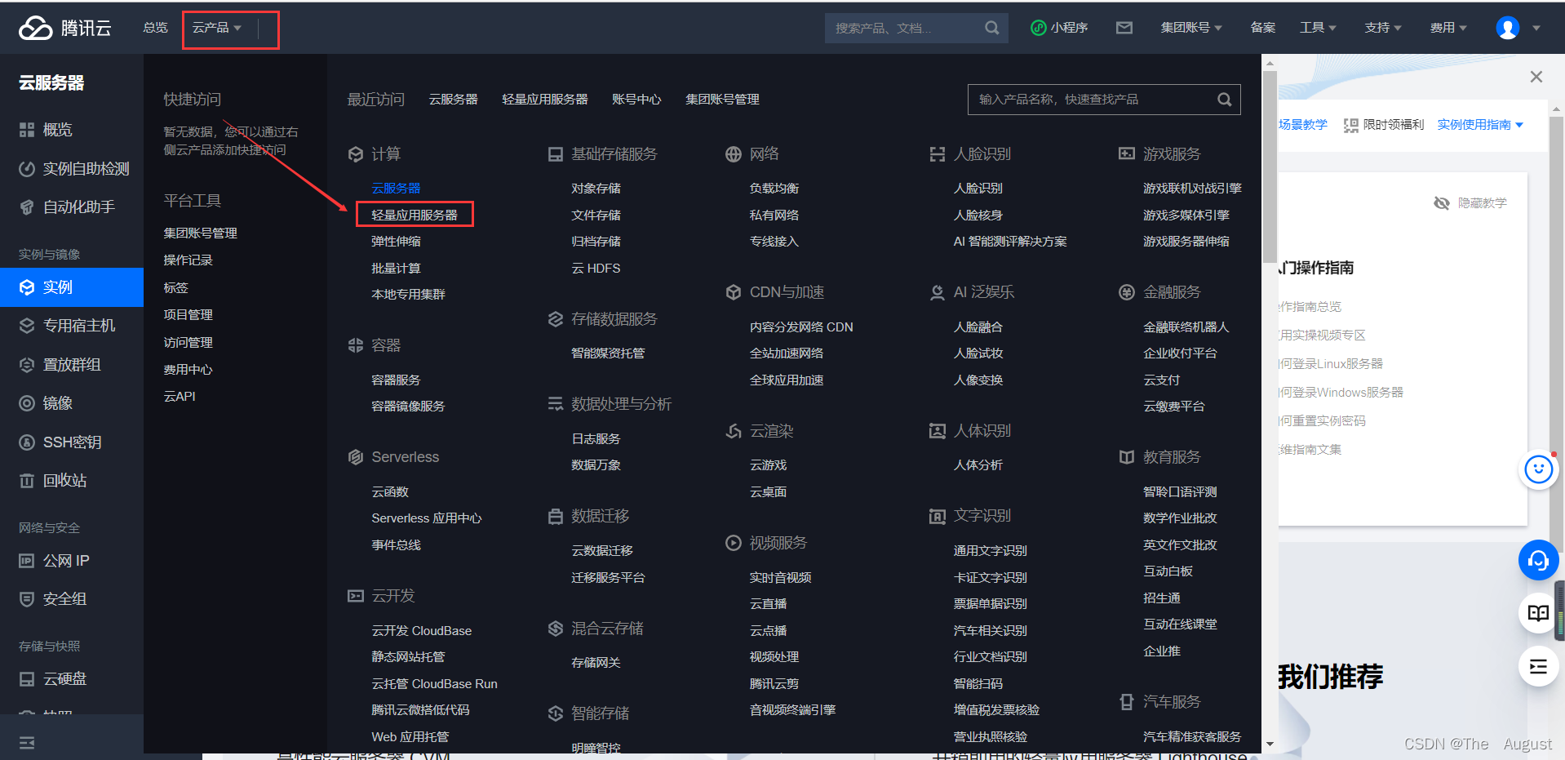
Task: Open the documentation book icon
Action: 1538,613
